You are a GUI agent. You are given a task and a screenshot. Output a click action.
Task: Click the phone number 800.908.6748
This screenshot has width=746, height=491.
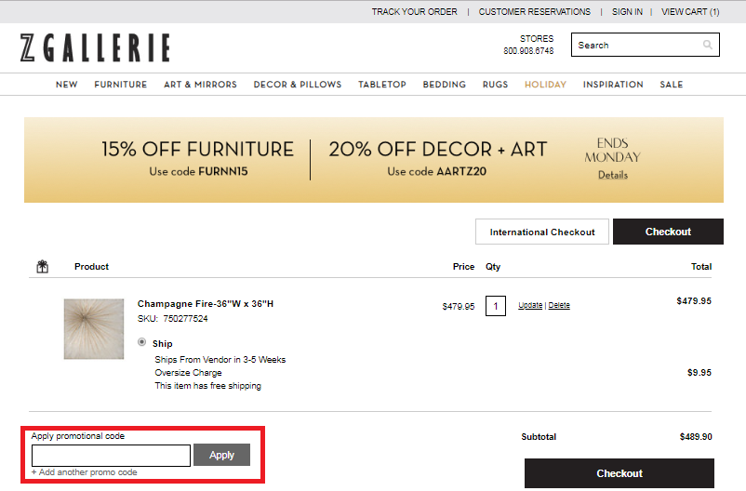(528, 50)
